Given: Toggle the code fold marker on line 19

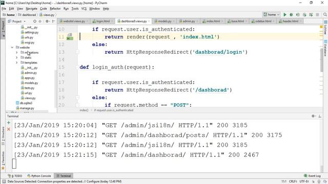Looking at the screenshot, I should (x=77, y=98).
